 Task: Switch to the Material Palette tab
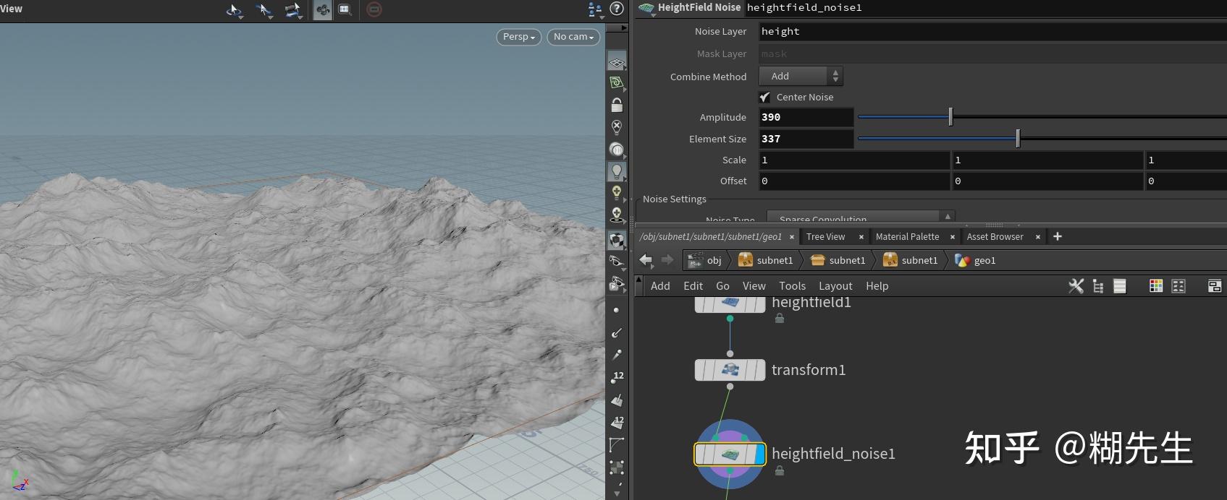(x=907, y=237)
